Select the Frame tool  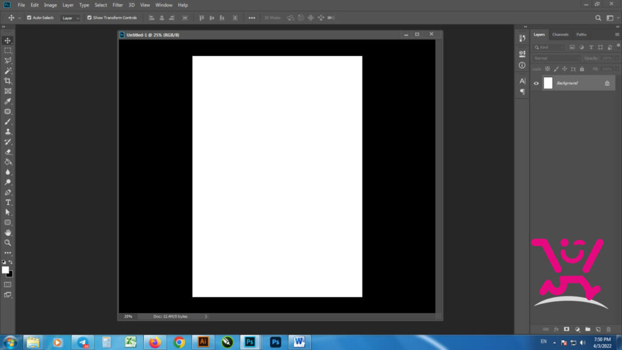[7, 91]
